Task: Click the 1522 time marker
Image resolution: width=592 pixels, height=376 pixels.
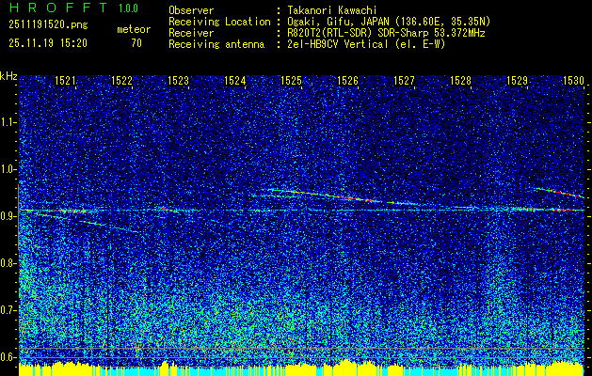Action: (x=122, y=80)
